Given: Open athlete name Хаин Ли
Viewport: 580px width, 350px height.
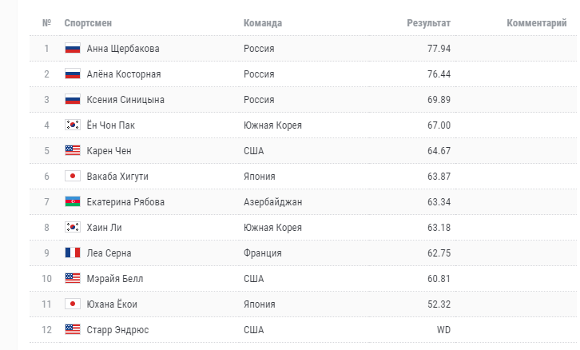Looking at the screenshot, I should click(x=105, y=227).
